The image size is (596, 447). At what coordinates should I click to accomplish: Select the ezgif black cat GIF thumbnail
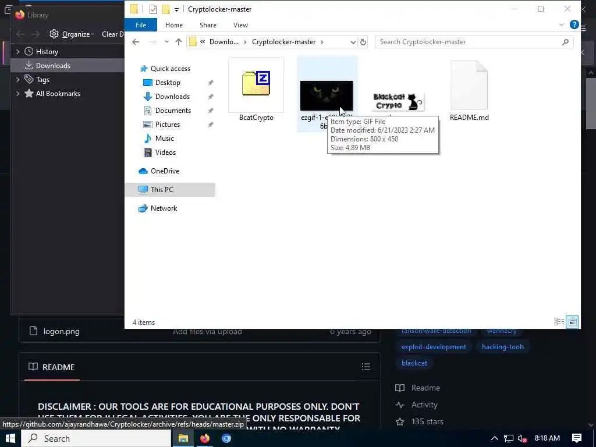(x=327, y=95)
